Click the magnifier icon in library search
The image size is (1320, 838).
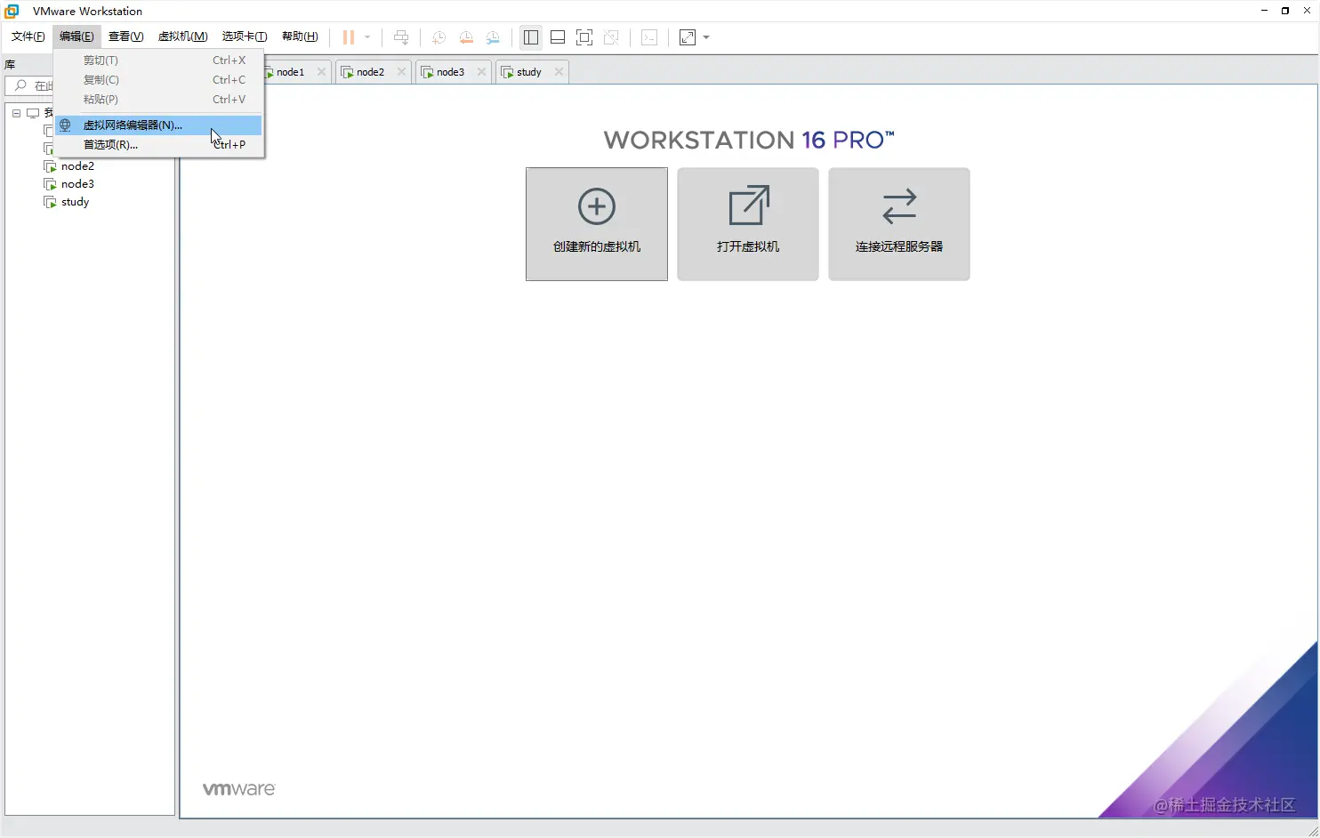pyautogui.click(x=20, y=85)
